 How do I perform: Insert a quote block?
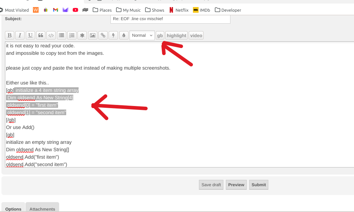[x=41, y=35]
